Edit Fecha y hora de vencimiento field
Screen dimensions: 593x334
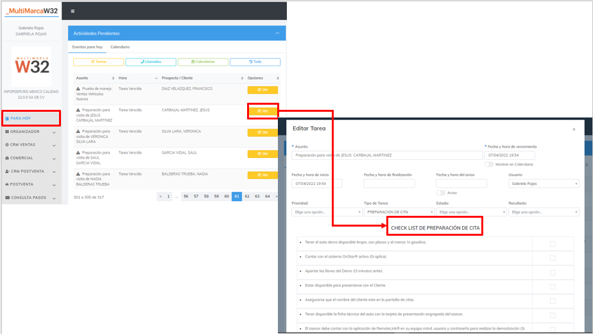tap(510, 155)
